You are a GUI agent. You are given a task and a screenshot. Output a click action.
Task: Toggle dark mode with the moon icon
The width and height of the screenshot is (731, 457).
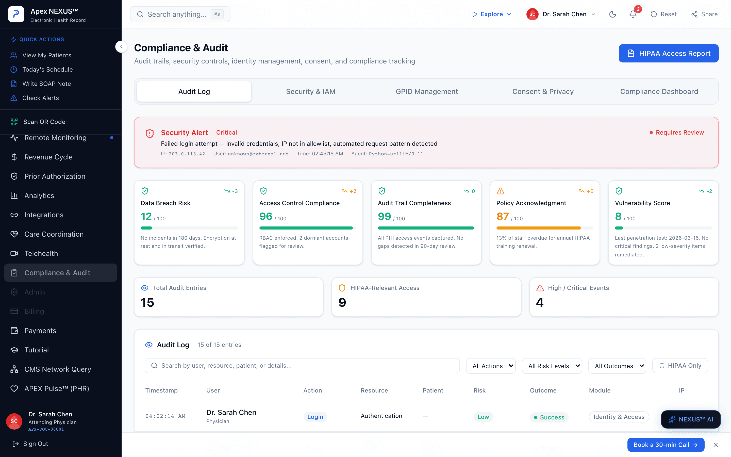click(612, 14)
